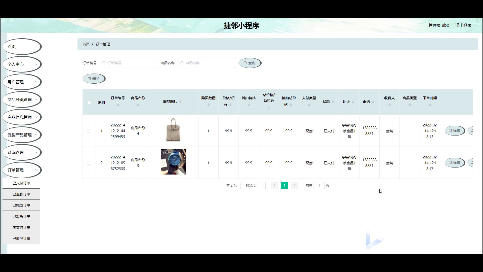483x272 pixels.
Task: Click edit icon button in row 2
Action: 470,163
